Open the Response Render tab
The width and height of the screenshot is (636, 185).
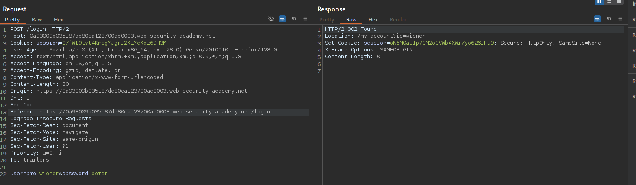pos(398,20)
